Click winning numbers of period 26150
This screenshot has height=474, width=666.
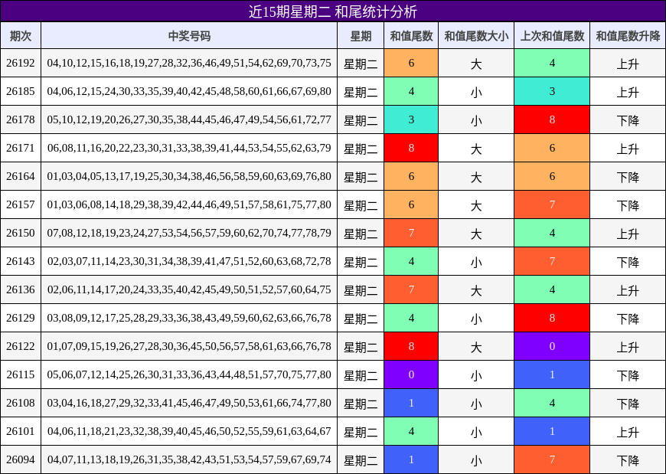click(189, 233)
